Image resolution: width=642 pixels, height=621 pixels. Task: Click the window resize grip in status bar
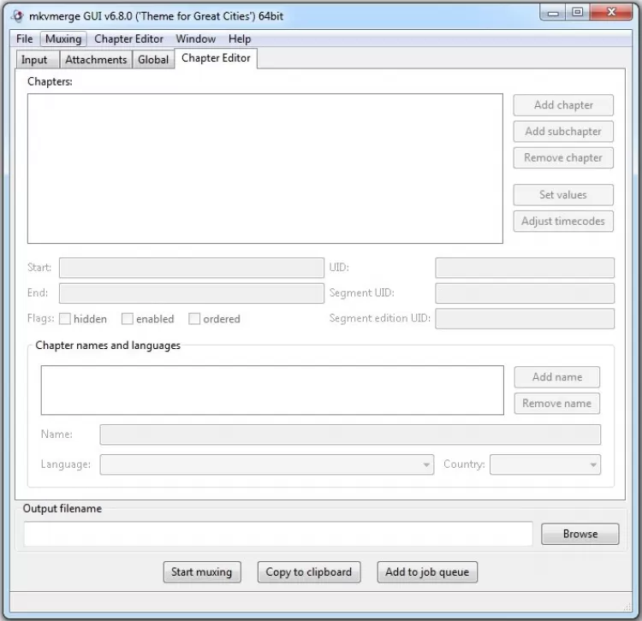tap(627, 607)
